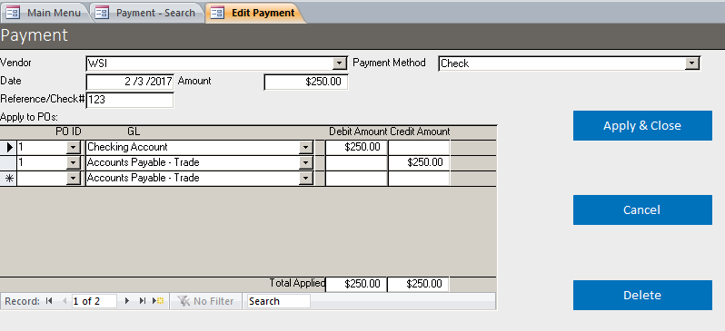Select the Checking Account row selector

coord(8,148)
